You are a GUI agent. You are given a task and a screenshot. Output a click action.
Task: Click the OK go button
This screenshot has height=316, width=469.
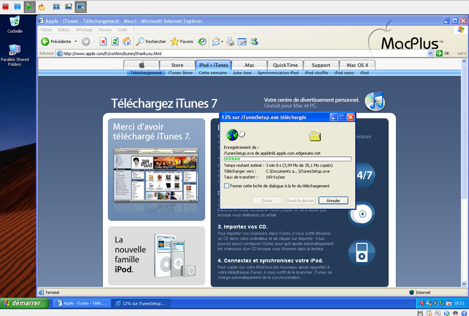[x=443, y=54]
